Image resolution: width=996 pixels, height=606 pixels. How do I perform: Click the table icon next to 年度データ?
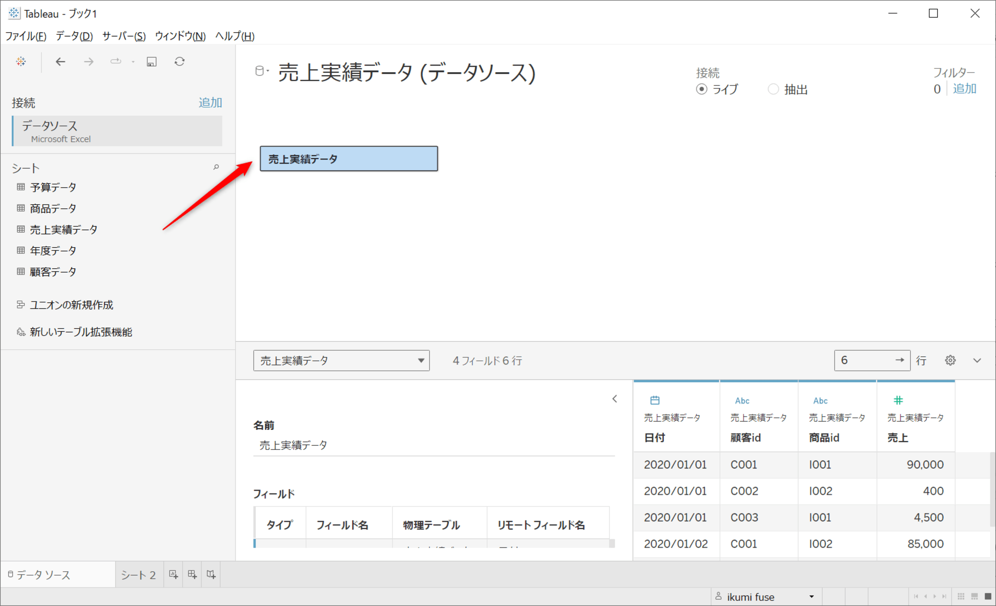click(21, 250)
